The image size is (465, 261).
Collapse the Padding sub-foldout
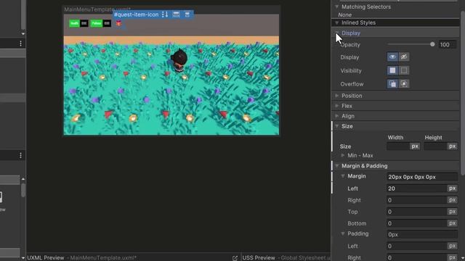pos(343,233)
